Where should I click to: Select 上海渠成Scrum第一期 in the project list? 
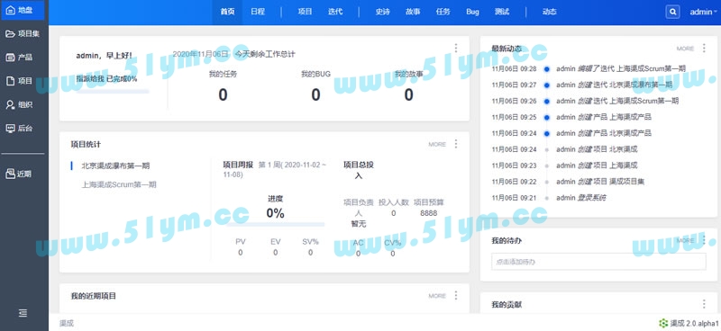[119, 184]
